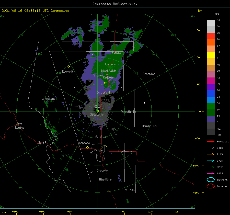Click the 18TS legend label
Image resolution: width=230 pixels, height=215 pixels.
click(x=220, y=174)
